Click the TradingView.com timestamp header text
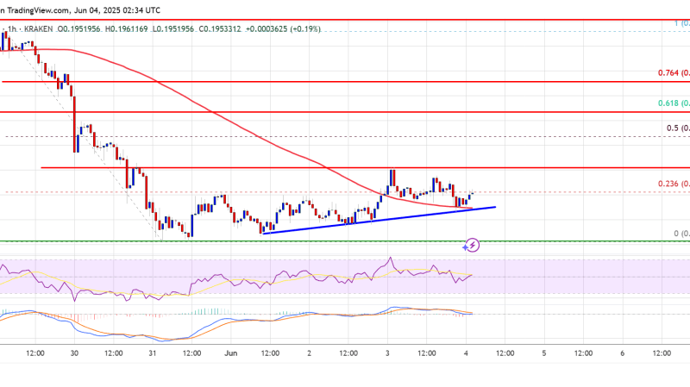 pos(80,10)
